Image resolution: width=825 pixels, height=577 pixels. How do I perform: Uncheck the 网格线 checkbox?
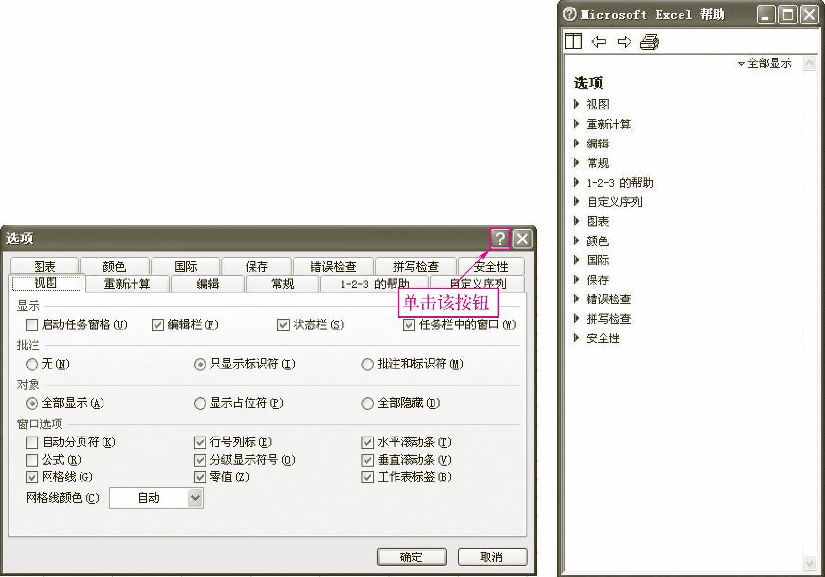[32, 477]
